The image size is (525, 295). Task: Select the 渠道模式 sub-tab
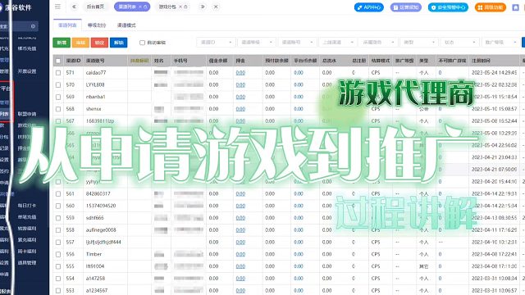(x=126, y=25)
